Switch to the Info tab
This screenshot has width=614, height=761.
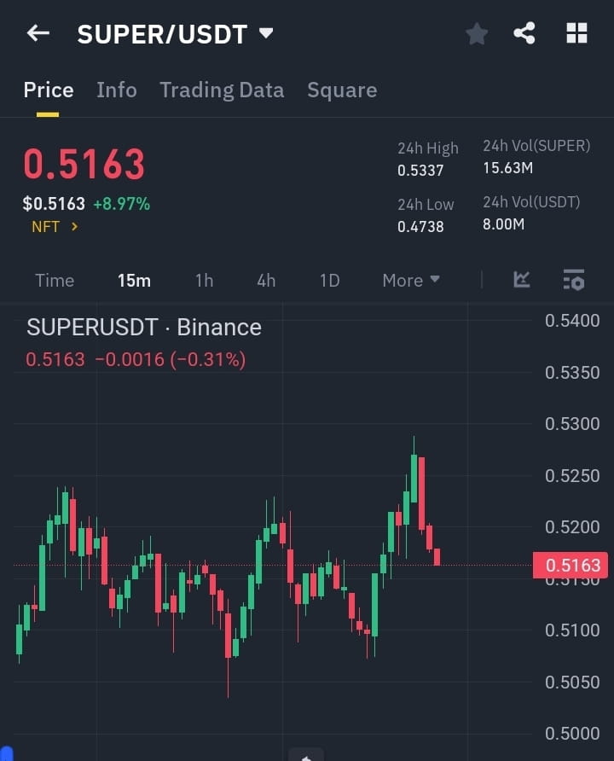pos(116,90)
